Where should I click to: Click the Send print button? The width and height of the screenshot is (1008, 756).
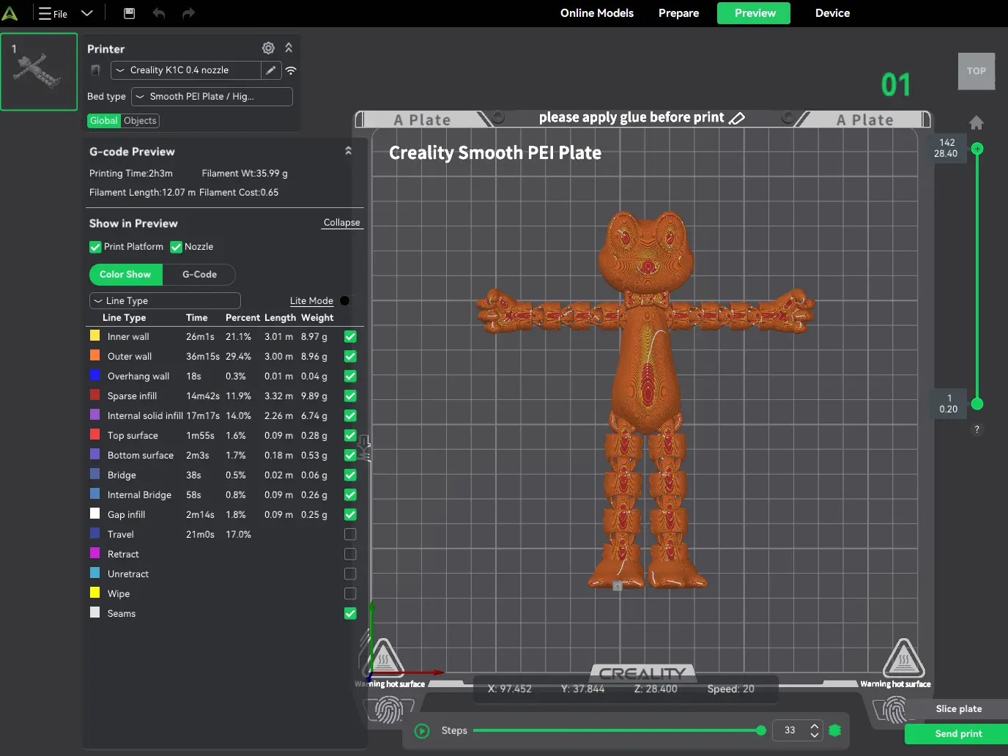(958, 734)
